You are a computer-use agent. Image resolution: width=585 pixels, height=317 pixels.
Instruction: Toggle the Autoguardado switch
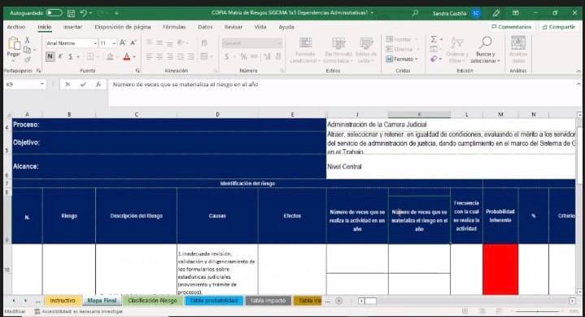(54, 13)
